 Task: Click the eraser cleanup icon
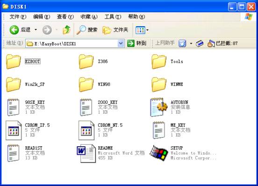[x=200, y=43]
